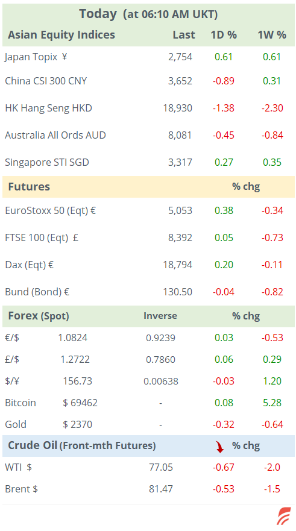Click Dax last value 18,794
296x531 pixels.
[x=178, y=265]
